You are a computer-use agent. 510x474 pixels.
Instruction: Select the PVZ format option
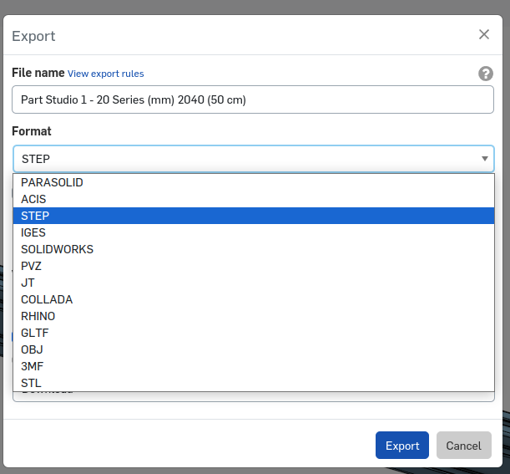[x=254, y=266]
